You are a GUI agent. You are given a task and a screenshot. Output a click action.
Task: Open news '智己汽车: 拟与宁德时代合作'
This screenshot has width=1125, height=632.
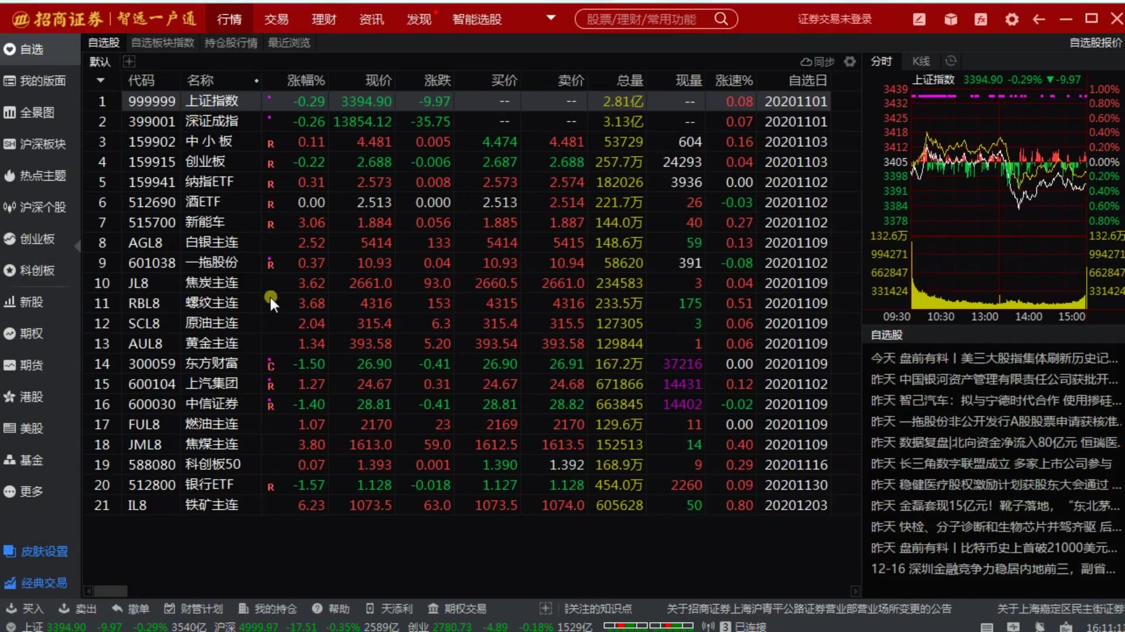[x=996, y=400]
